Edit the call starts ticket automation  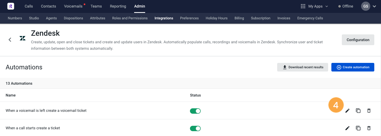pyautogui.click(x=347, y=128)
